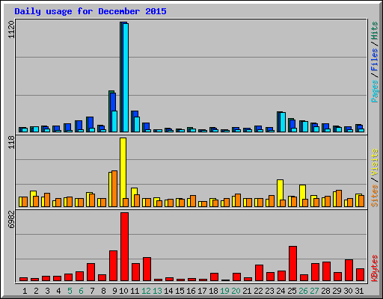383x299 pixels.
Task: Click the 'Pages' legend label
Action: (374, 91)
